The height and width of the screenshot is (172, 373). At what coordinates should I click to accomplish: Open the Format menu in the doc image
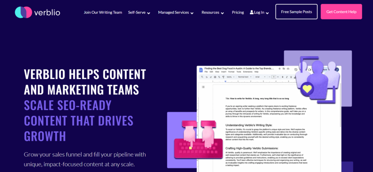231,72
